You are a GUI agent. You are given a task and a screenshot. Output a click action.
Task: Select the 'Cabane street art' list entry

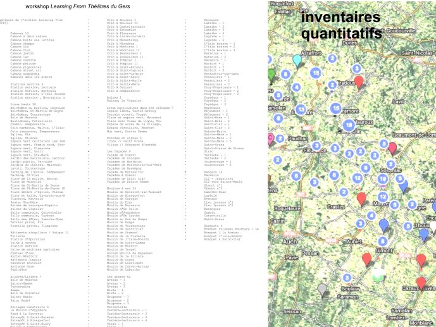[25, 70]
